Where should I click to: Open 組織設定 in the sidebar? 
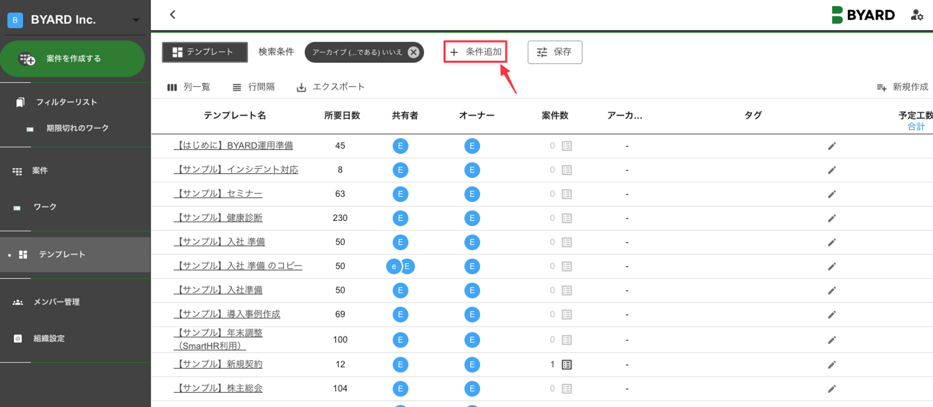[x=49, y=339]
